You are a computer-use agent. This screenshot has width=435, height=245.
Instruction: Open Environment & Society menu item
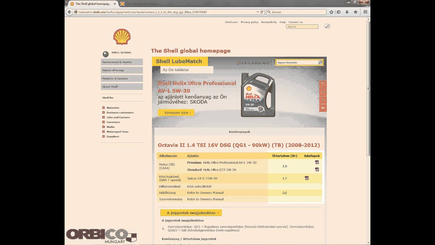point(122,62)
